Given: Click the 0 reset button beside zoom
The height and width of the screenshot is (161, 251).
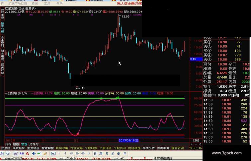Looking at the screenshot, I should pyautogui.click(x=200, y=144).
